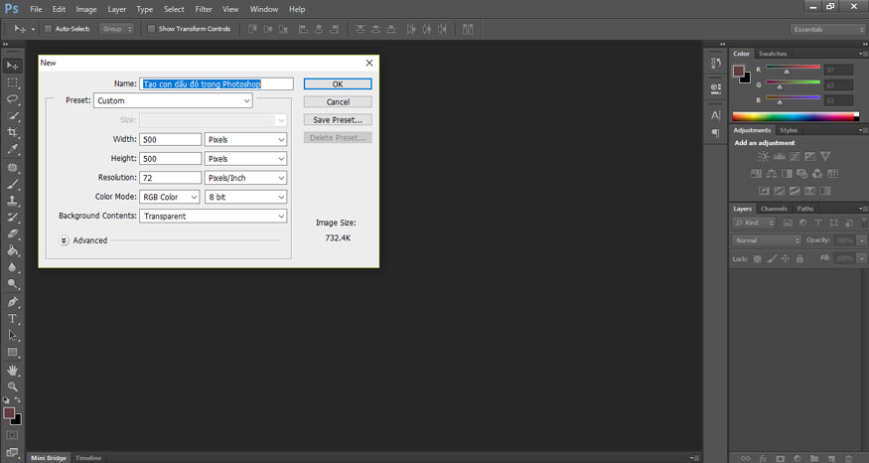Select the Brush tool
The image size is (869, 463).
(12, 184)
